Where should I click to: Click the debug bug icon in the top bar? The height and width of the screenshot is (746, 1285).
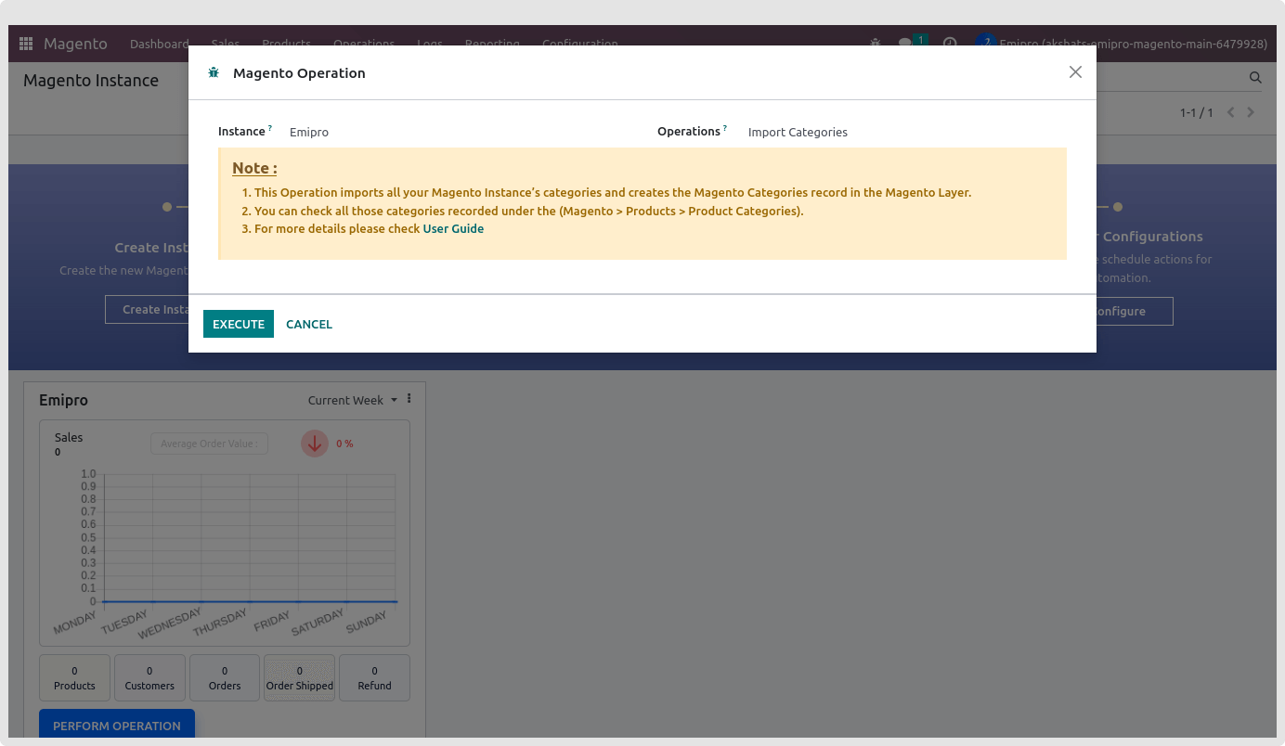coord(874,43)
